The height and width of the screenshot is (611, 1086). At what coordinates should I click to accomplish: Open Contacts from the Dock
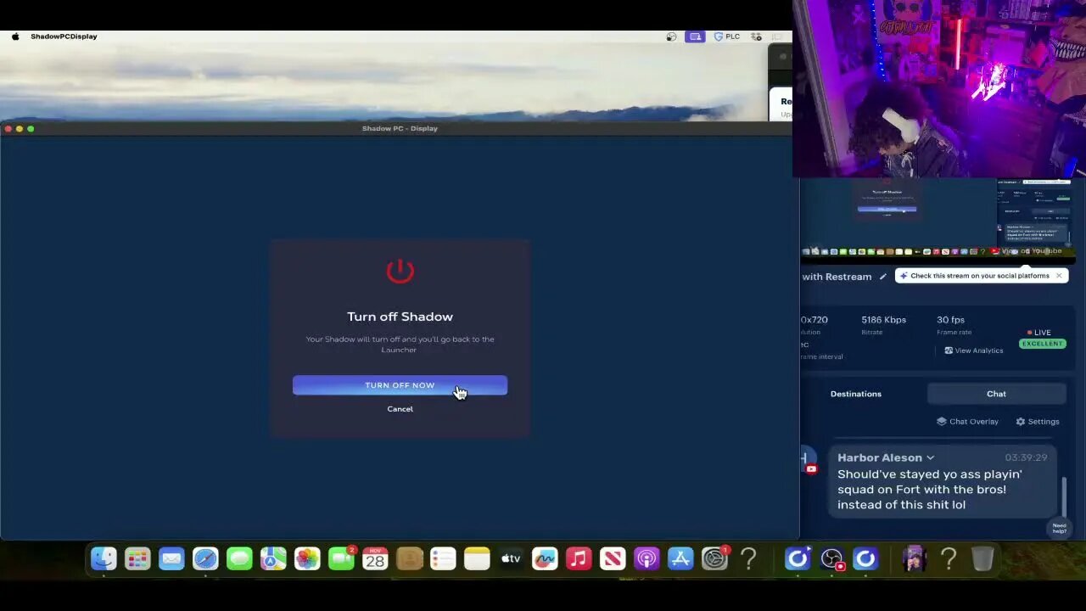(409, 559)
